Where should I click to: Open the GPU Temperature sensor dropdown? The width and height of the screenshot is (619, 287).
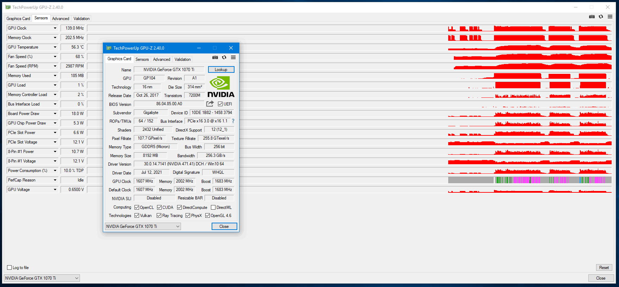click(x=55, y=47)
